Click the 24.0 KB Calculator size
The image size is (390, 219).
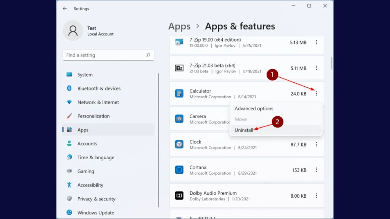pyautogui.click(x=298, y=94)
